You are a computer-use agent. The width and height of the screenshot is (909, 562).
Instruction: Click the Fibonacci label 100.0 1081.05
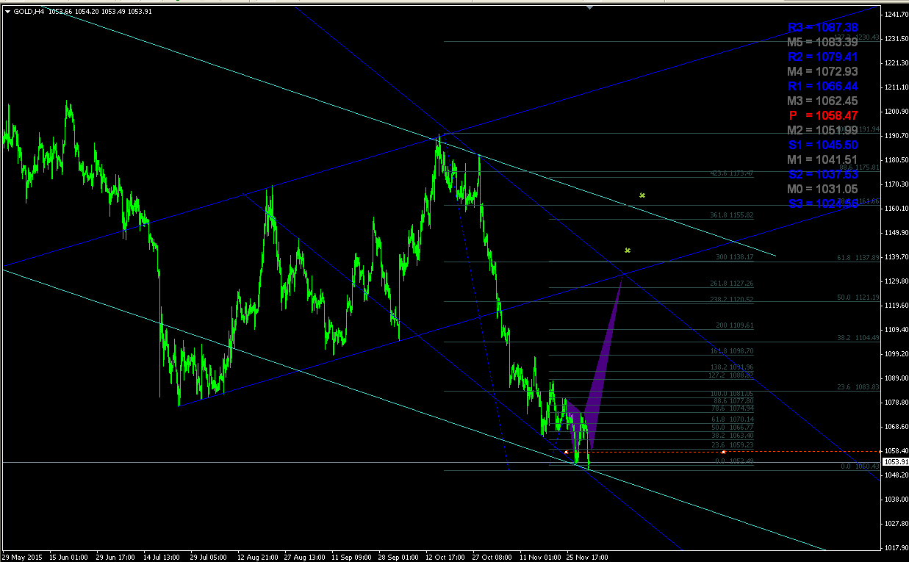731,394
